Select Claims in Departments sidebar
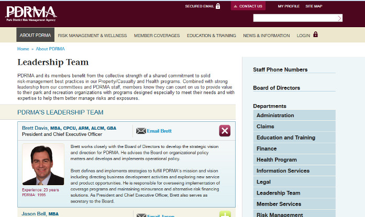This screenshot has width=365, height=217. pyautogui.click(x=266, y=127)
